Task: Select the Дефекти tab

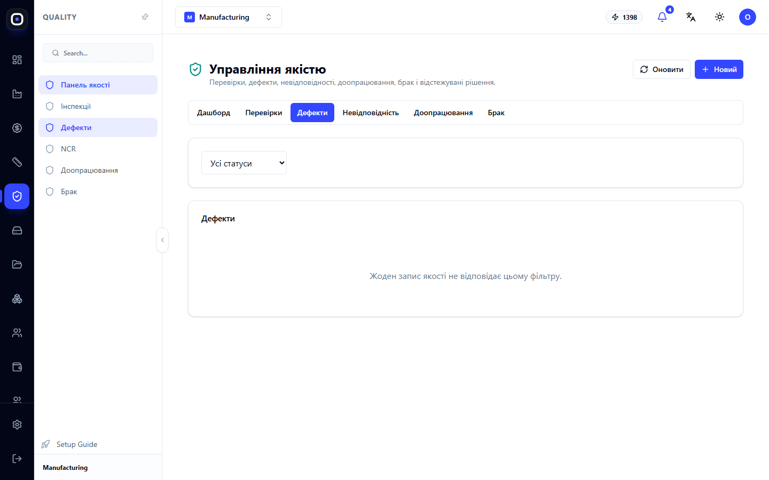Action: pyautogui.click(x=312, y=113)
